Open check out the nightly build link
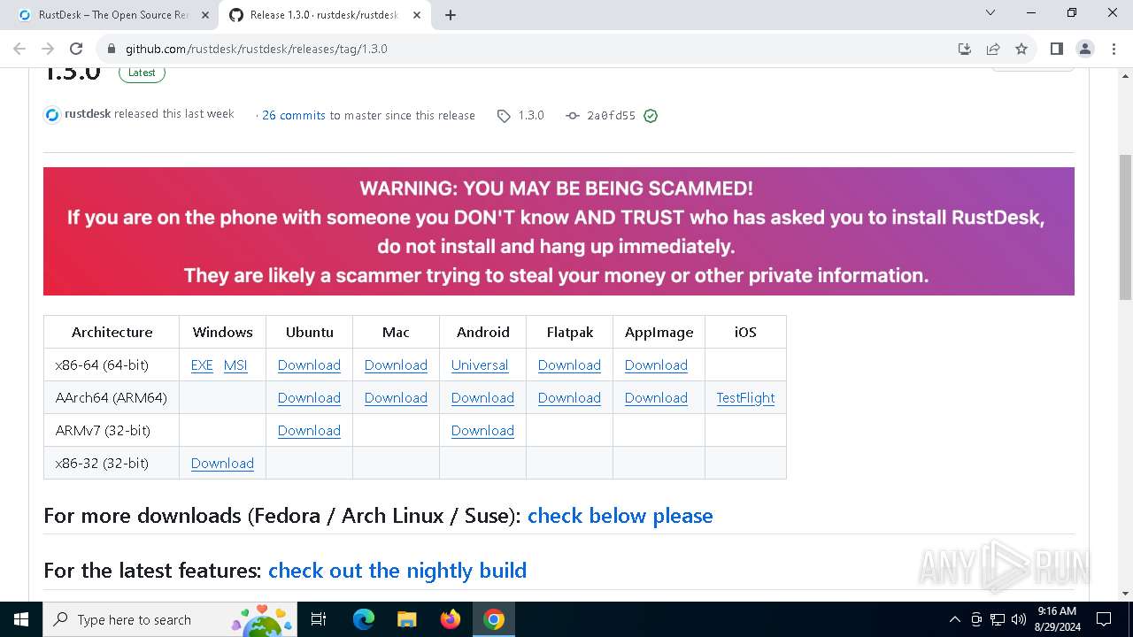This screenshot has width=1133, height=637. (397, 571)
